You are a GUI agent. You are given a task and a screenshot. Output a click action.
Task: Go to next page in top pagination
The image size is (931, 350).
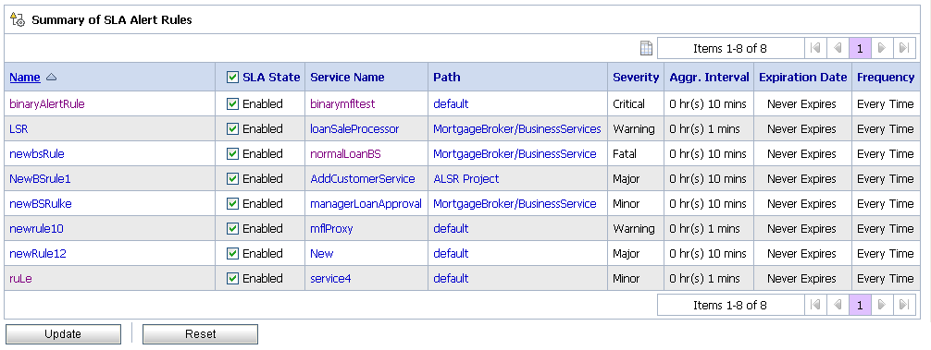click(882, 48)
